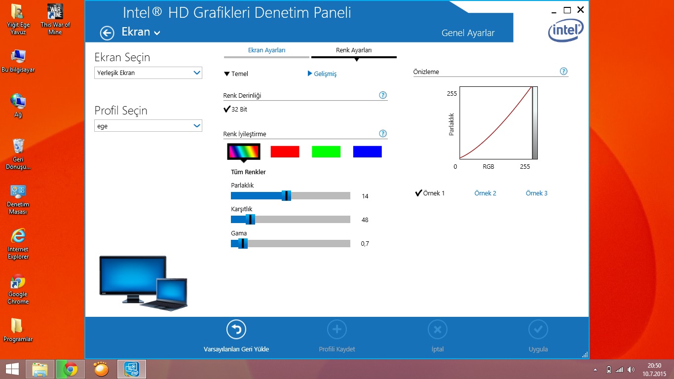Switch to the Ekran Ayarları tab
674x379 pixels.
pyautogui.click(x=266, y=50)
